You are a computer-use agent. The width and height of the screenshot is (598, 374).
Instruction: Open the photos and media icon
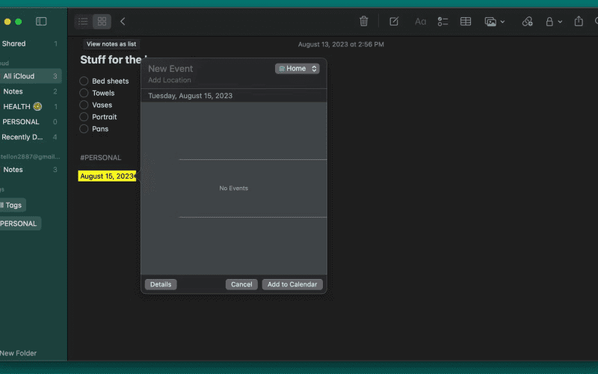click(x=490, y=22)
